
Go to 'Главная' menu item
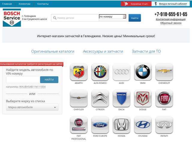click(7, 4)
